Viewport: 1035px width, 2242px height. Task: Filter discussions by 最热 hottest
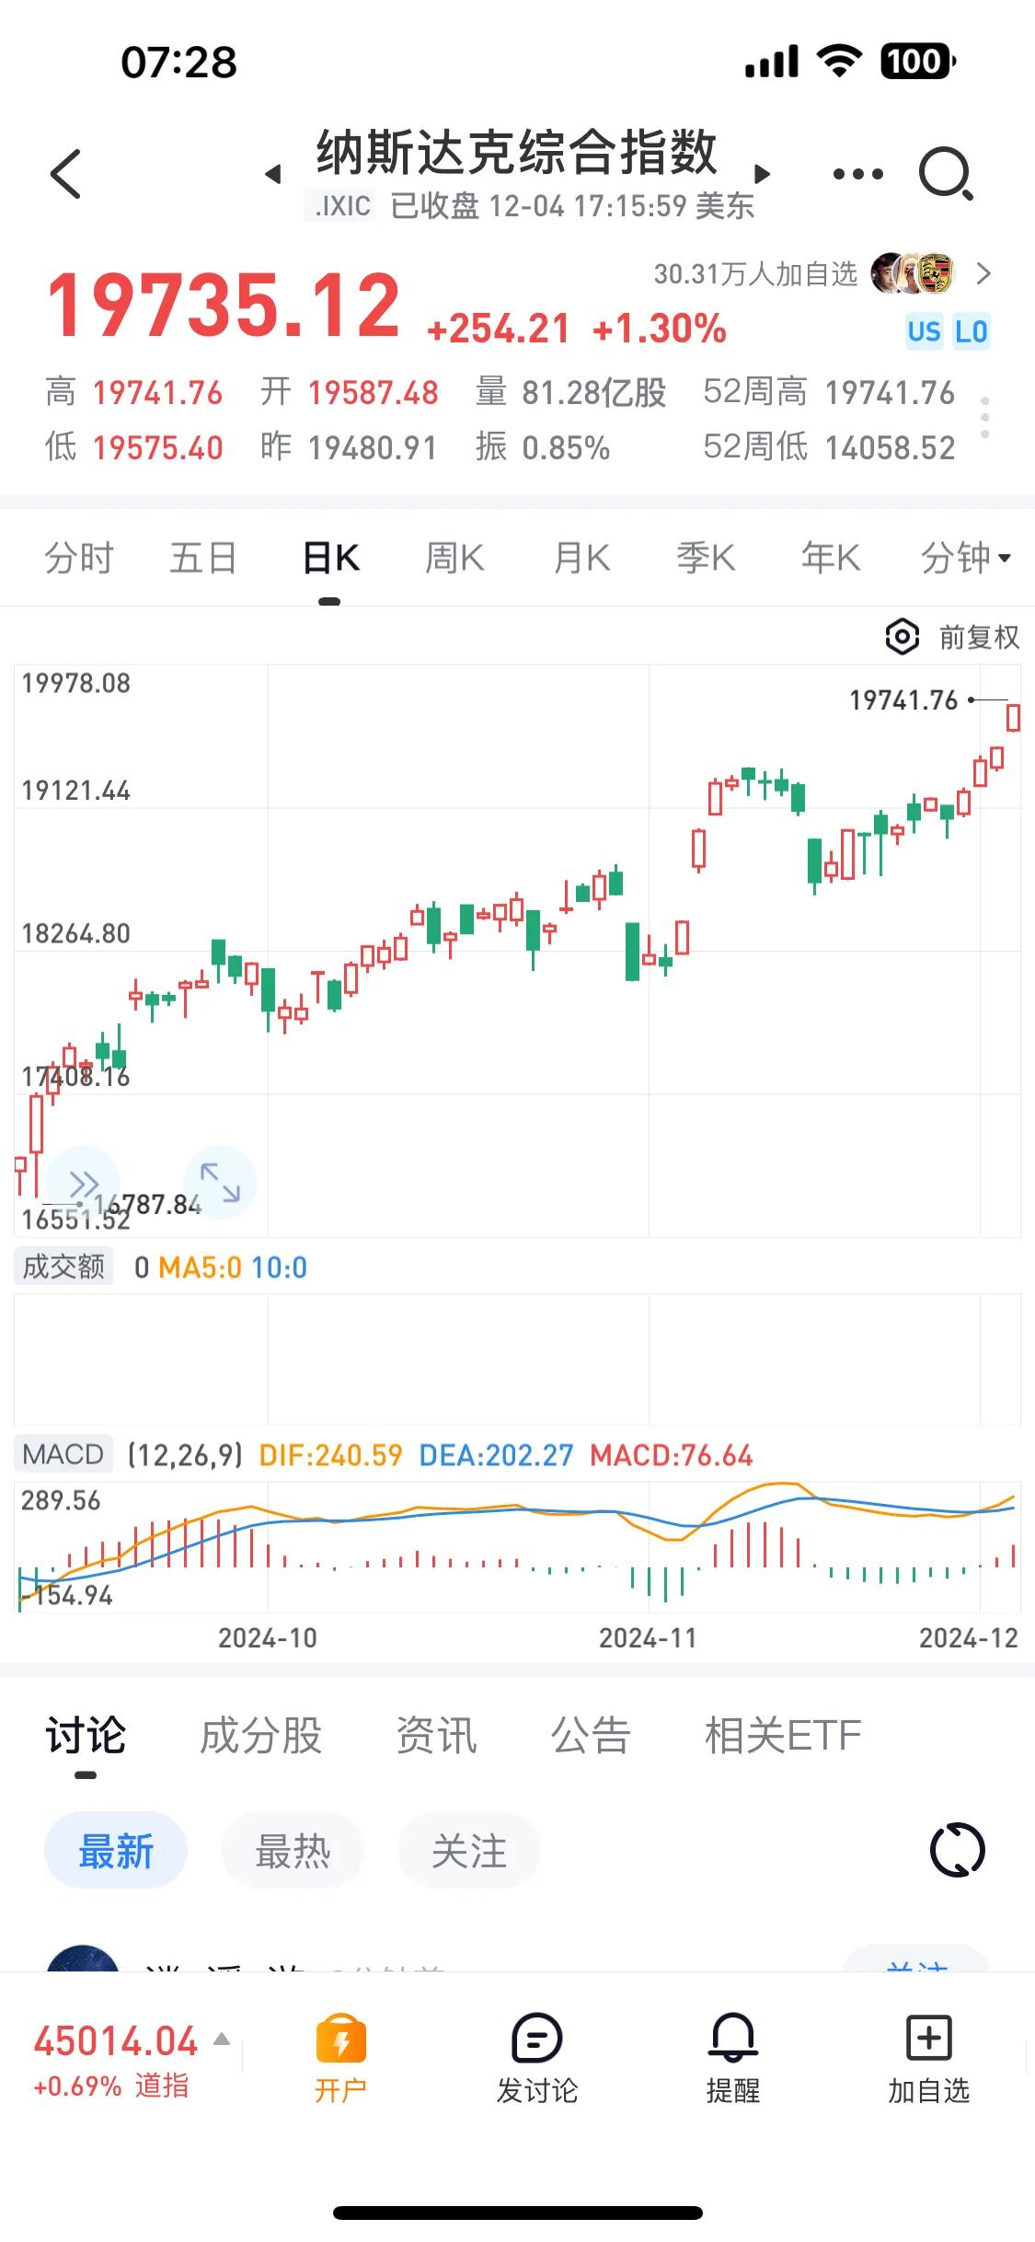(x=293, y=1851)
